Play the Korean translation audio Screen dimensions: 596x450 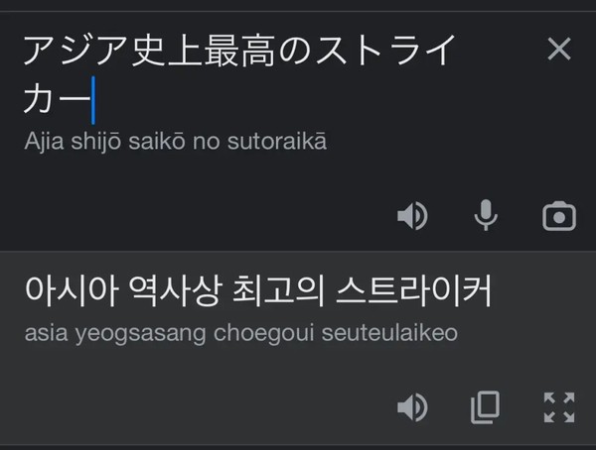412,405
